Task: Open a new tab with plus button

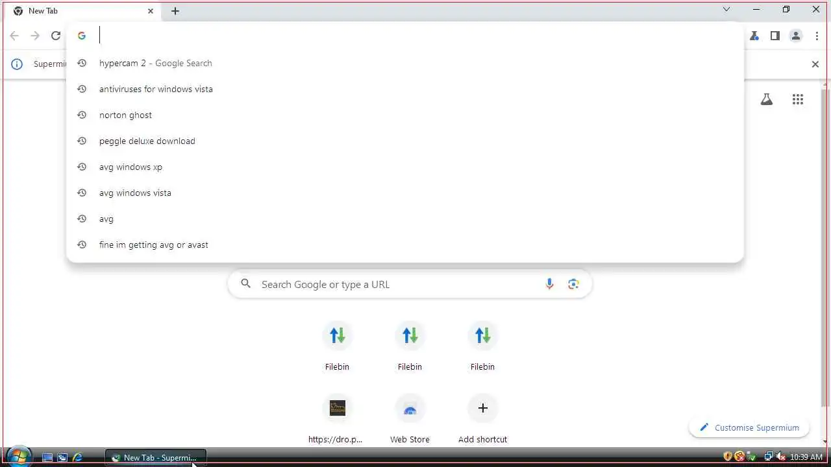Action: (x=175, y=11)
